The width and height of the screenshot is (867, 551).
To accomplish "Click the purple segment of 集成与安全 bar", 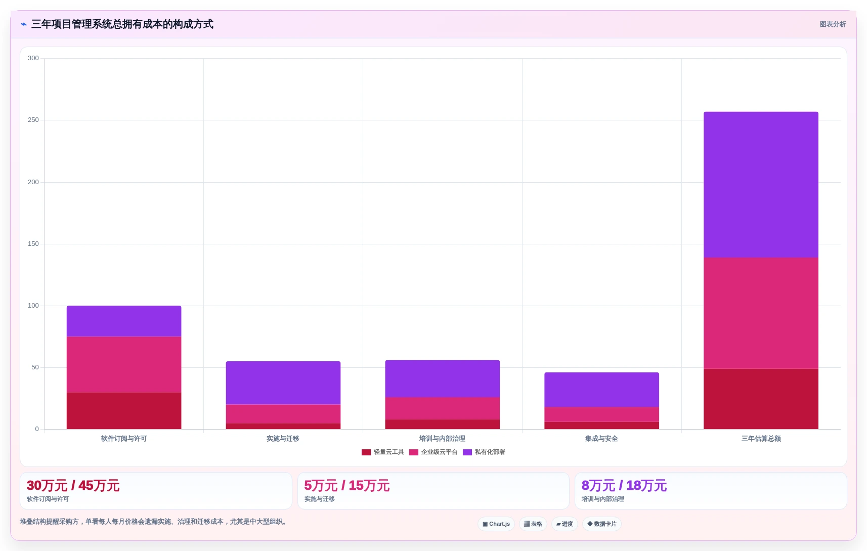I will [601, 390].
